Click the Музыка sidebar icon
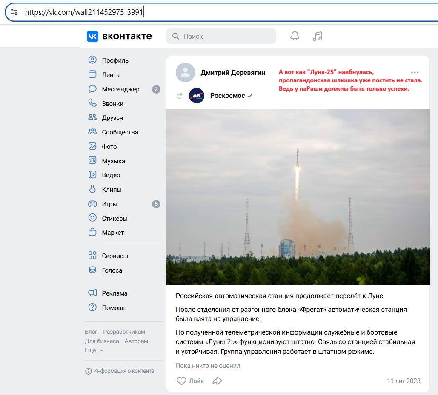The image size is (438, 395). tap(92, 160)
